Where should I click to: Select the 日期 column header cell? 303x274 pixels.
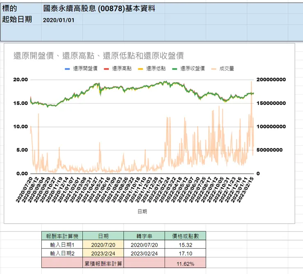tap(103, 236)
